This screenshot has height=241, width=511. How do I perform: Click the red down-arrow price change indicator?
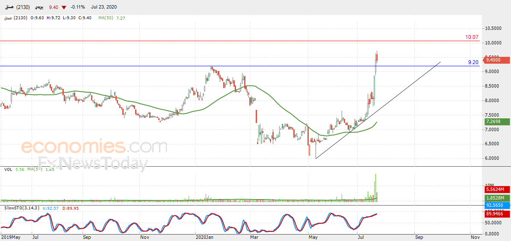coord(63,7)
